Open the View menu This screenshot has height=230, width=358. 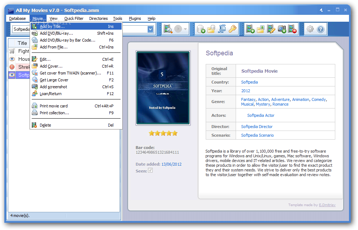[x=53, y=18]
